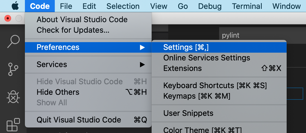Open the Extensions view icon
306x133 pixels.
[x=13, y=125]
